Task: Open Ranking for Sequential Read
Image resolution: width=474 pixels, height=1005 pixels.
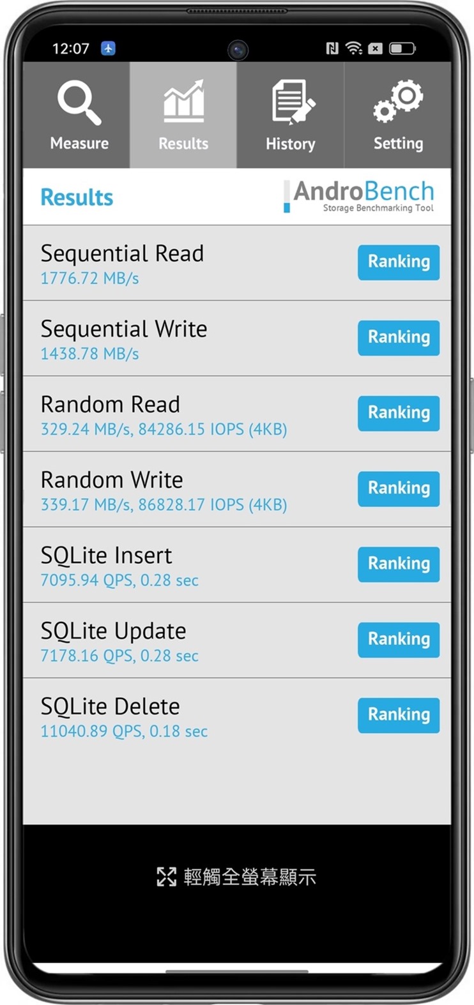Action: click(x=399, y=262)
